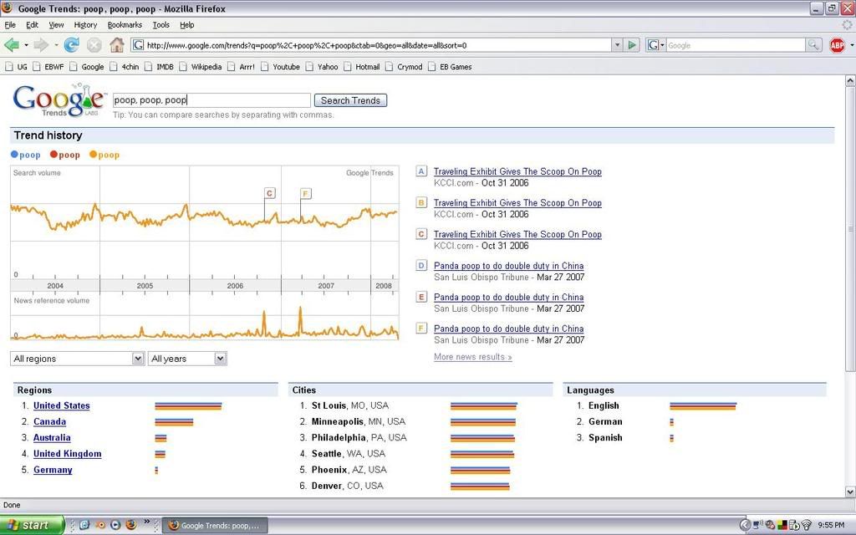
Task: Click the F news label icon in list
Action: [421, 329]
